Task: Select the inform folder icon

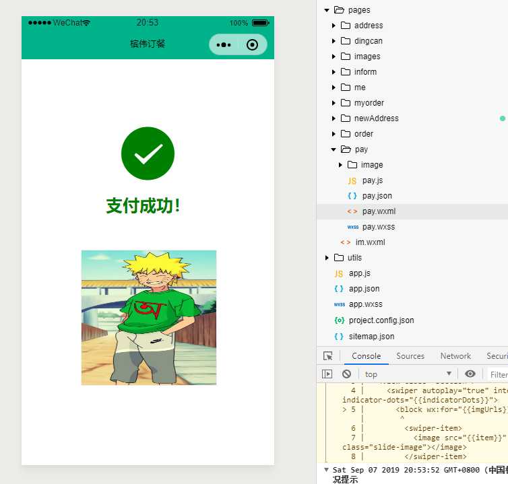Action: [x=346, y=71]
